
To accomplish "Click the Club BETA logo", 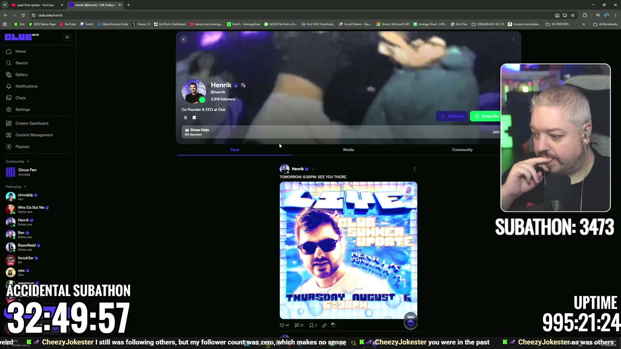I will coord(22,37).
